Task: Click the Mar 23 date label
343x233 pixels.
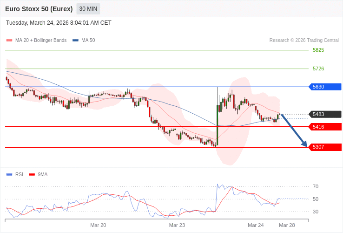Action: 177,225
